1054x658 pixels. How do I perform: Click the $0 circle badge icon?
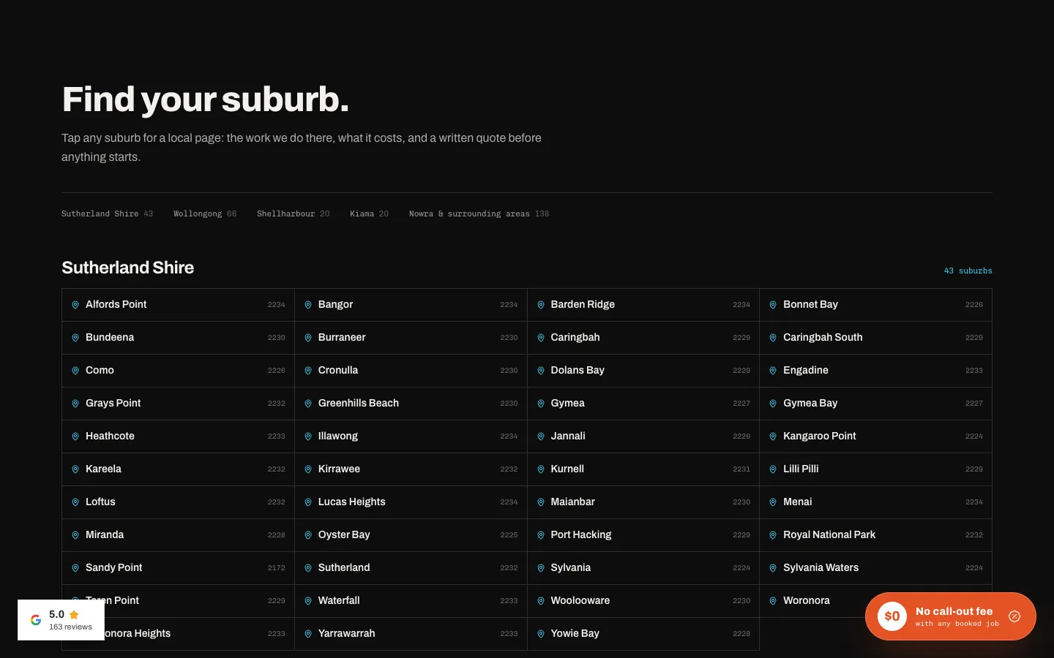pyautogui.click(x=892, y=616)
